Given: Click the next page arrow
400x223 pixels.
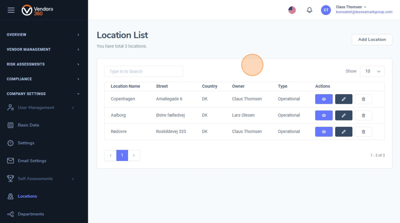Looking at the screenshot, I should [134, 155].
